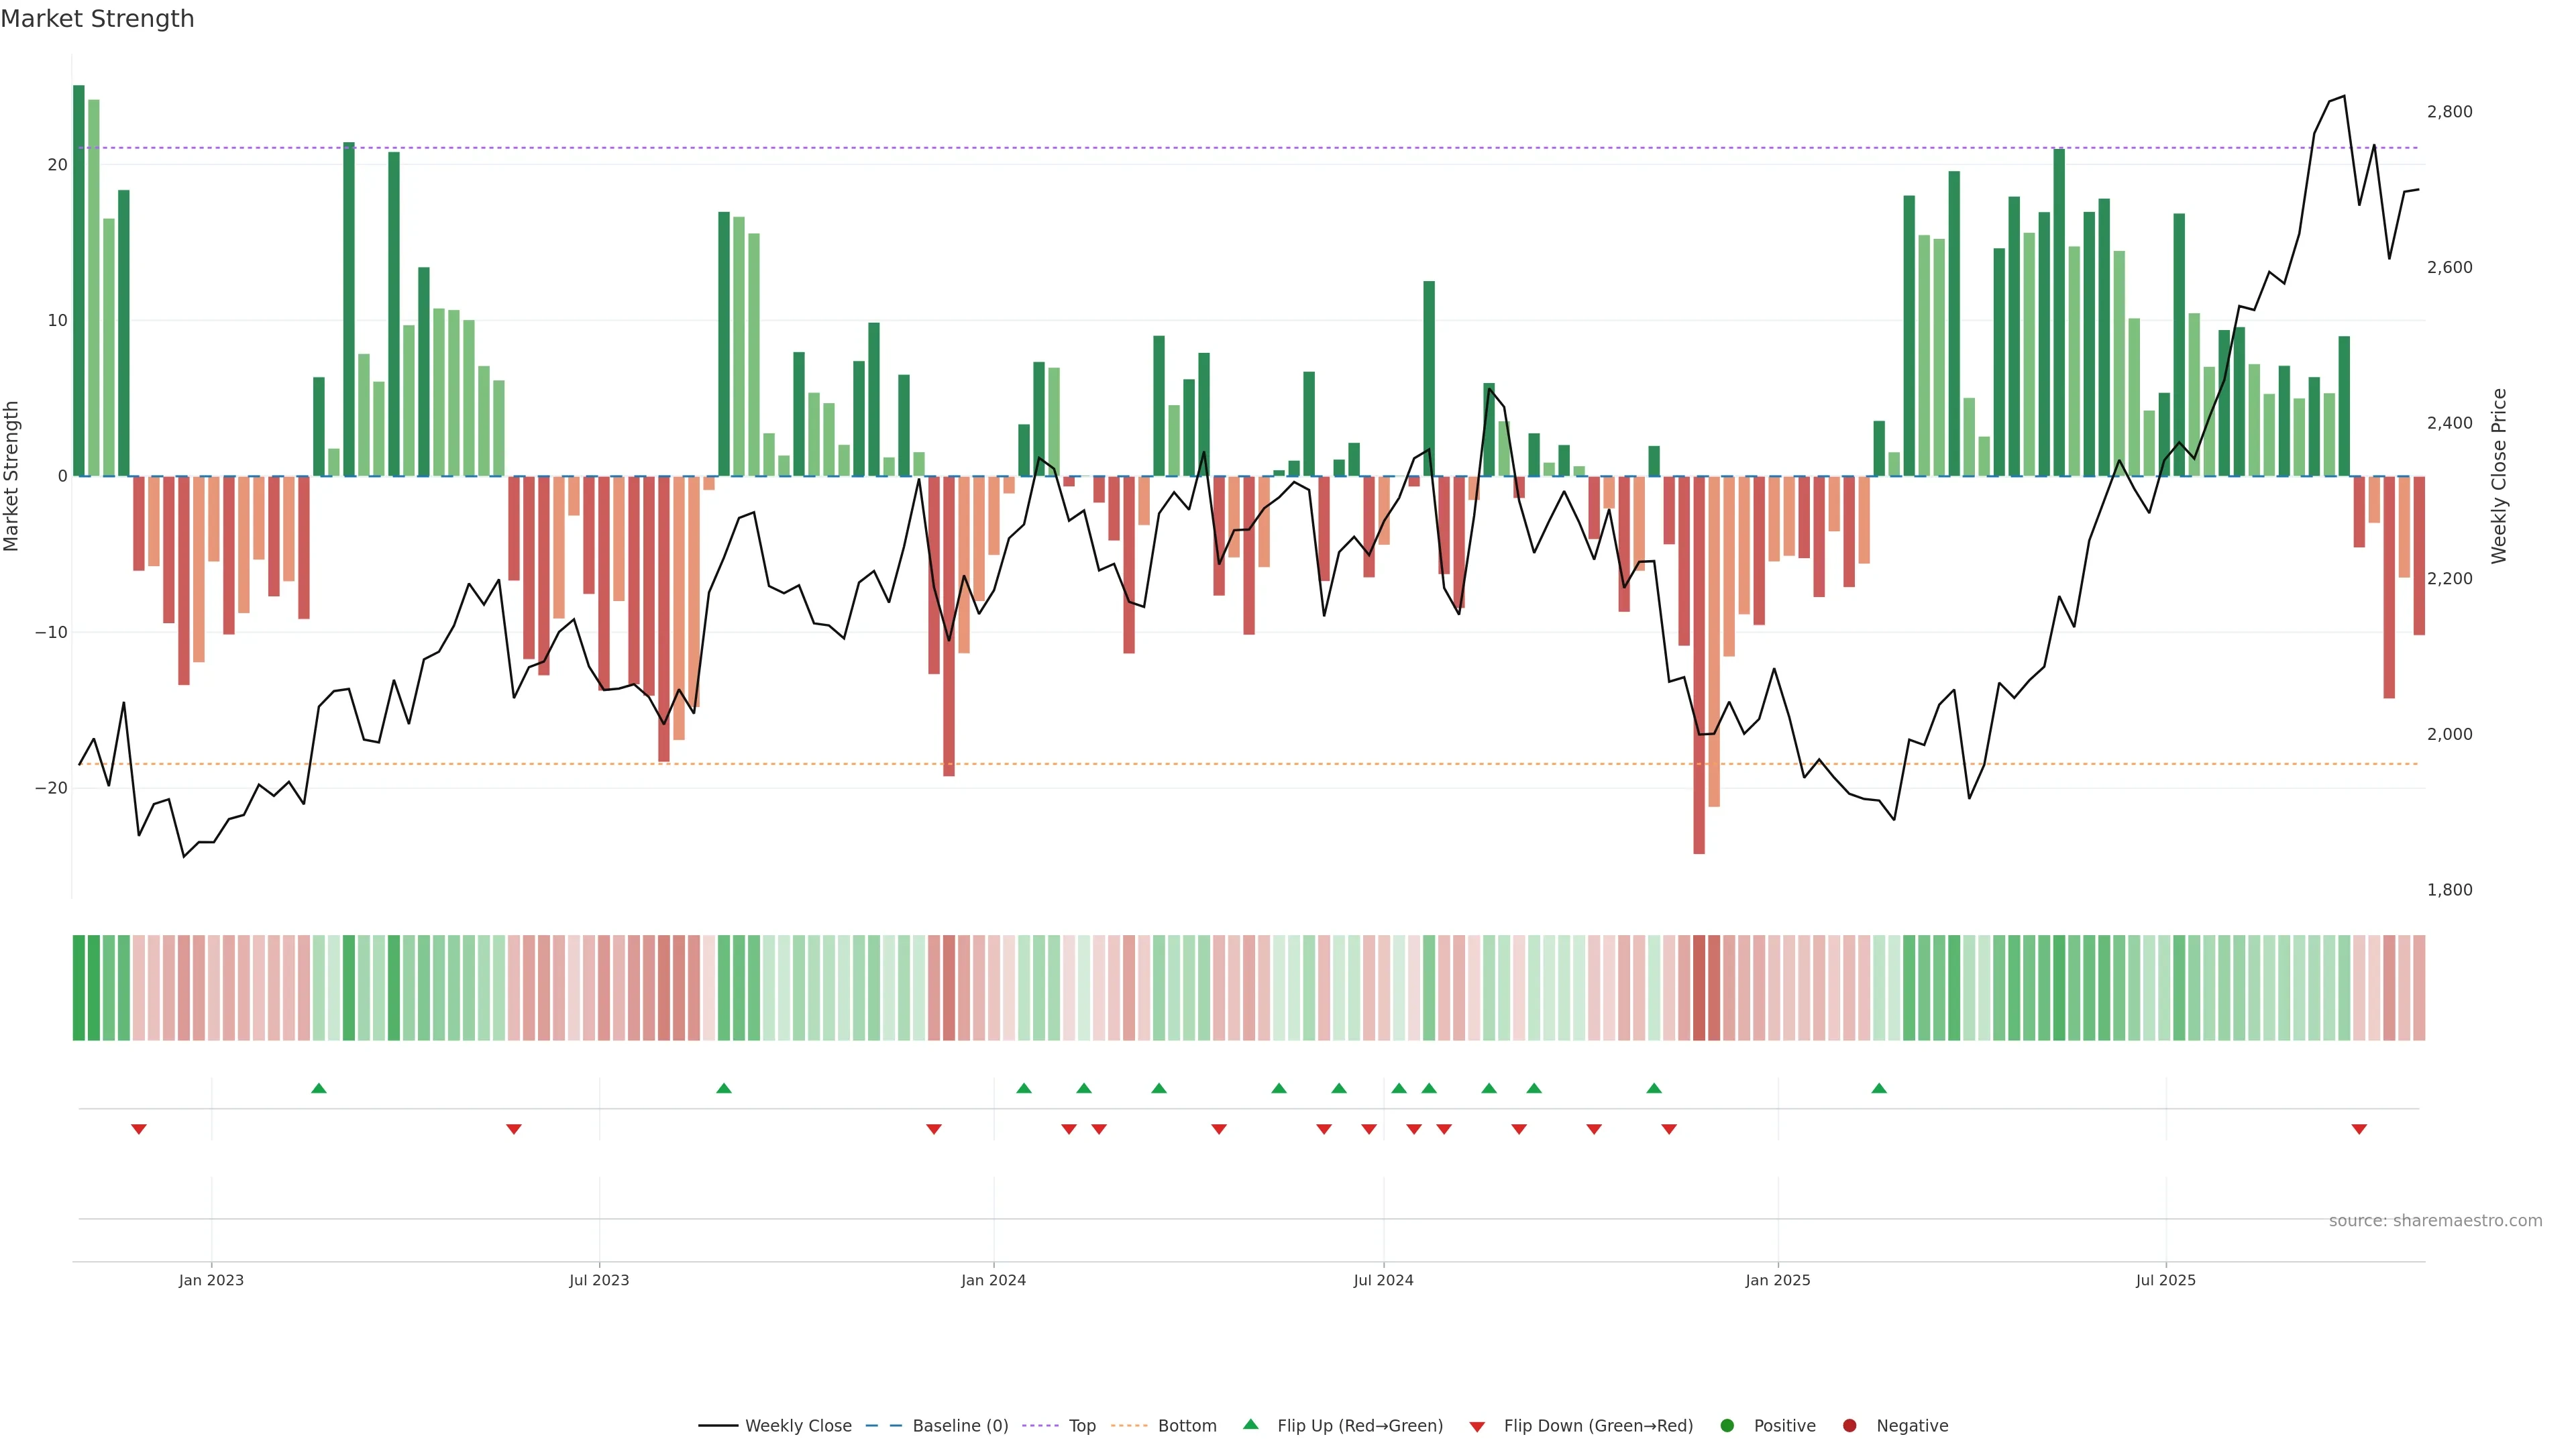Click Flip Down red triangle legend icon
Screen dimensions: 2576x1449
coord(1477,1427)
